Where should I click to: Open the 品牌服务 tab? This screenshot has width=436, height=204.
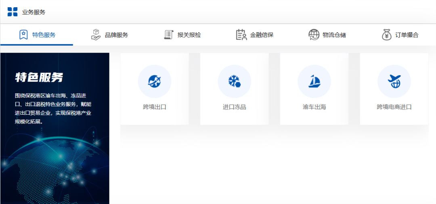point(109,35)
